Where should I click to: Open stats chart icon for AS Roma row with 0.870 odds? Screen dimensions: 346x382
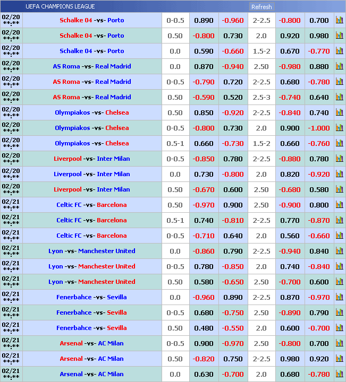pos(339,67)
